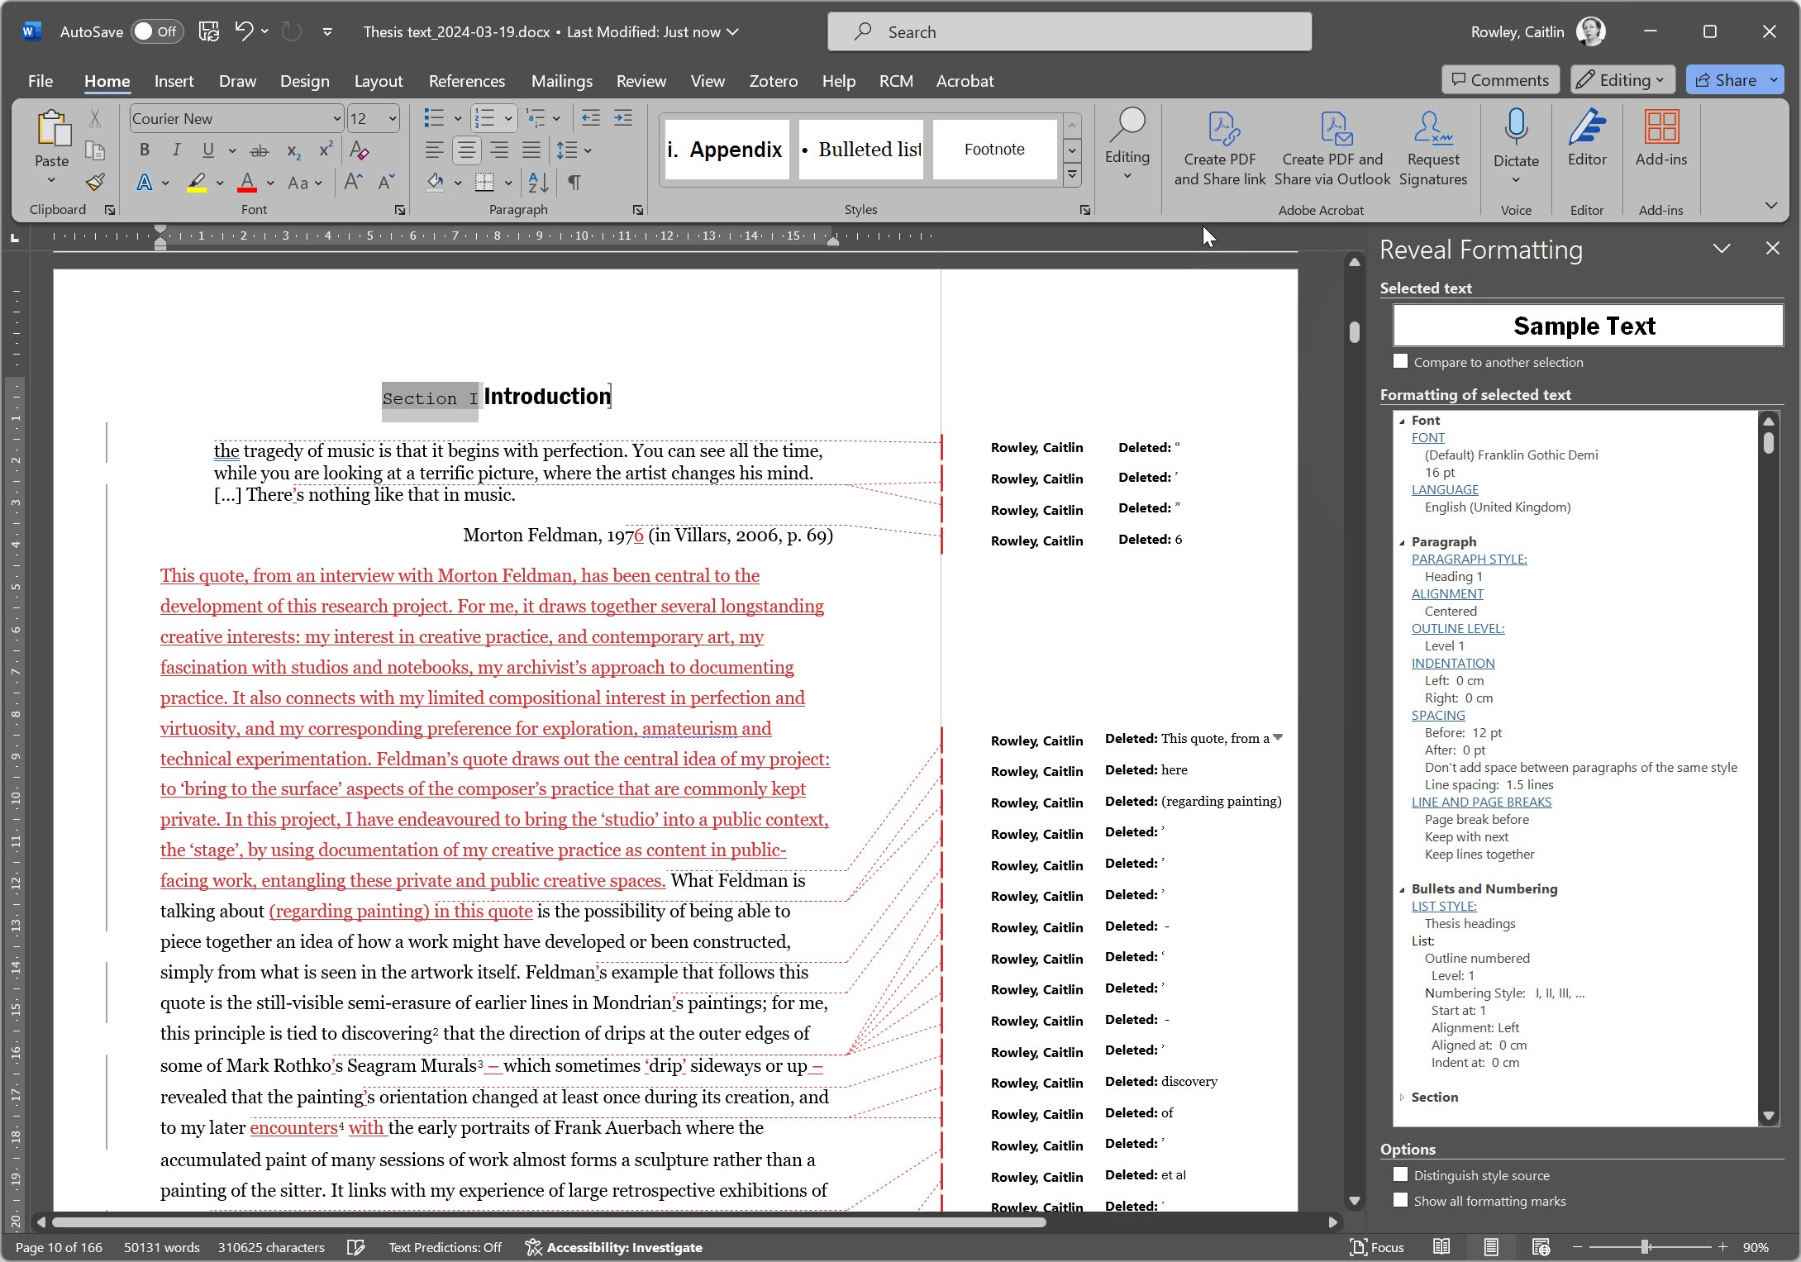Switch to the Layout tab
Screen dimensions: 1801x1262
[379, 81]
